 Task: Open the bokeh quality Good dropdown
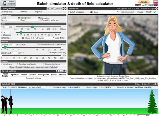click(106, 12)
